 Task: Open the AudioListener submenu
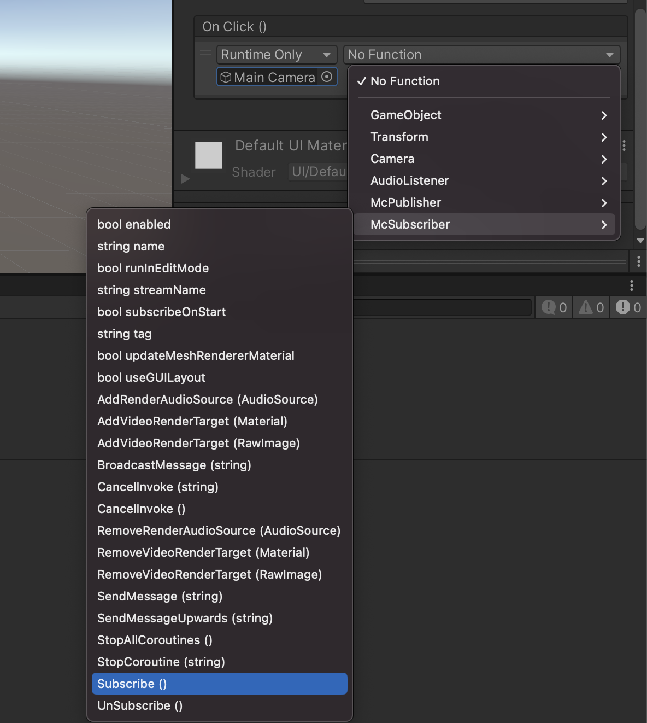click(484, 180)
